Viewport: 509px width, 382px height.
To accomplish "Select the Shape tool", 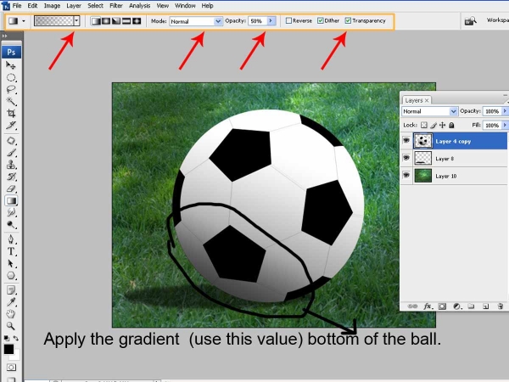I will pyautogui.click(x=11, y=275).
